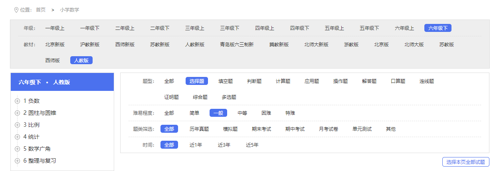Select grade 五年级上
The image size is (497, 171).
[334, 28]
